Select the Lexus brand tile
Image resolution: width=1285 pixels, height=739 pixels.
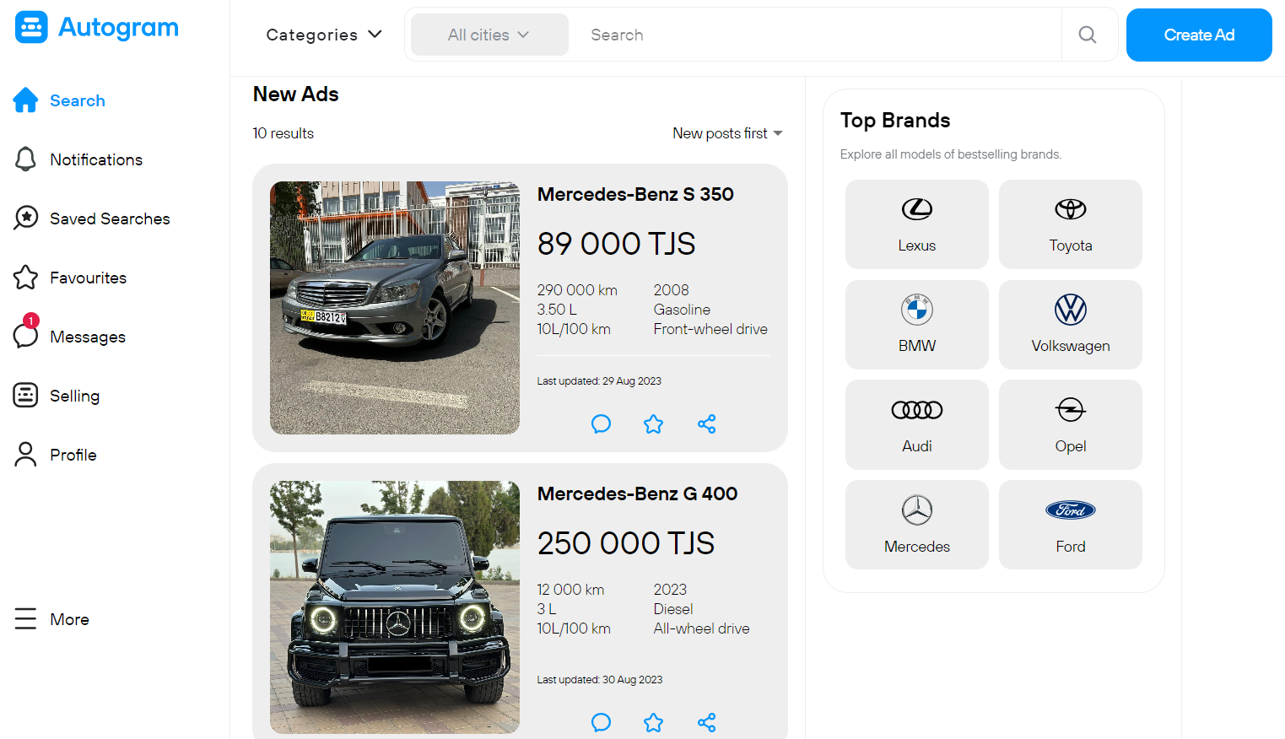917,224
